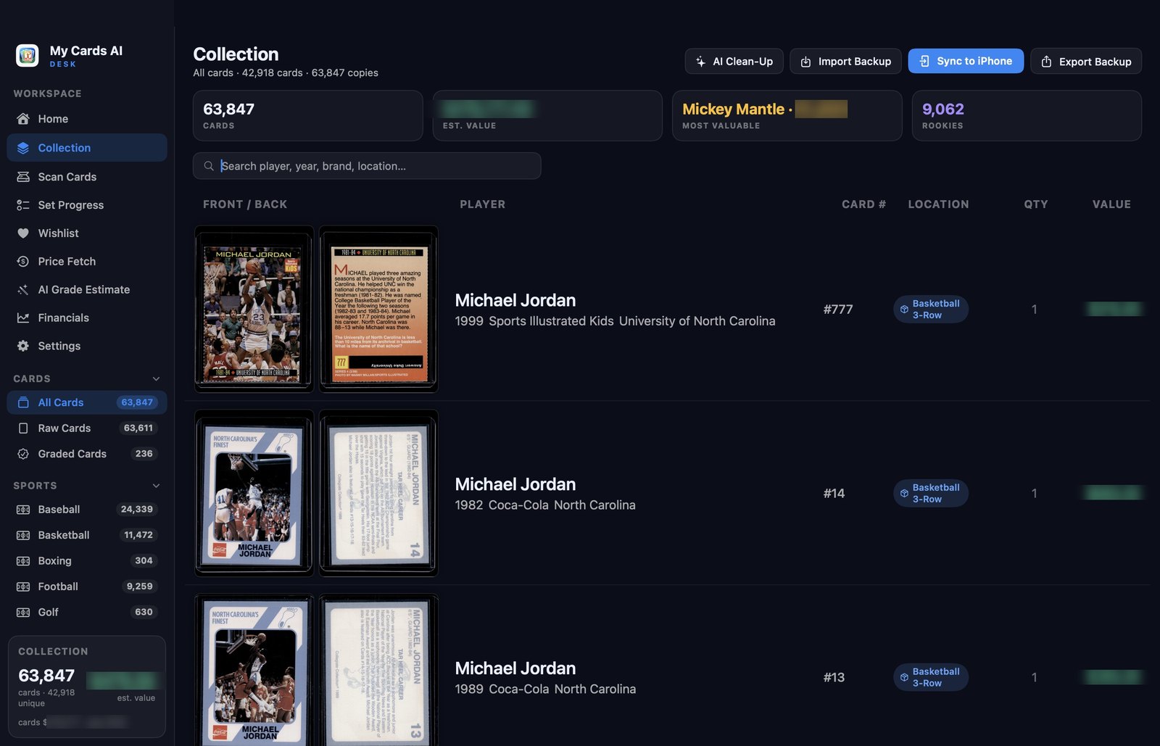Click the AI Grade Estimate wand icon
Screen dimensions: 1160x746
[23, 290]
